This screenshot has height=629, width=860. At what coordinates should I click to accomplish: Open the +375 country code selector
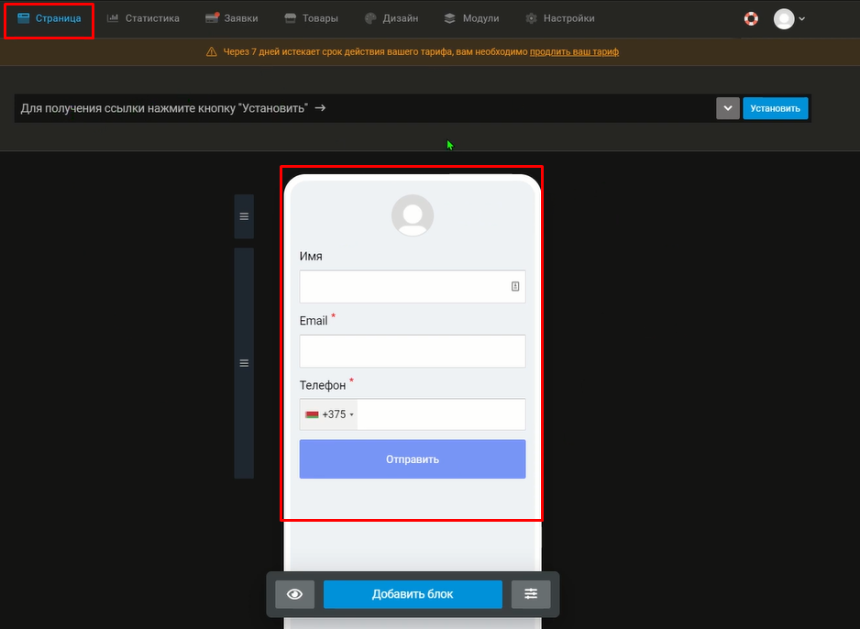[x=329, y=414]
